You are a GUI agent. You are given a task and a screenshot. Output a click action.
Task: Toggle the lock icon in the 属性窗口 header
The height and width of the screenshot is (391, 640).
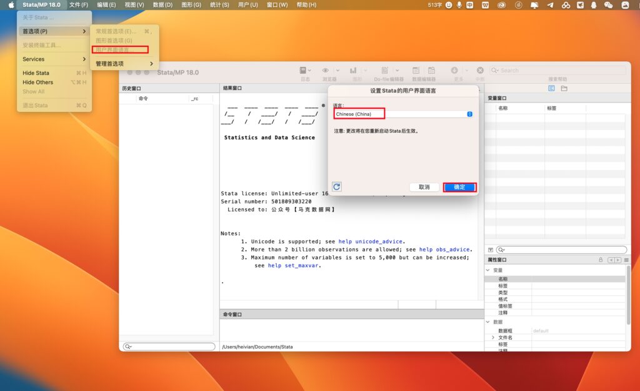(x=600, y=259)
